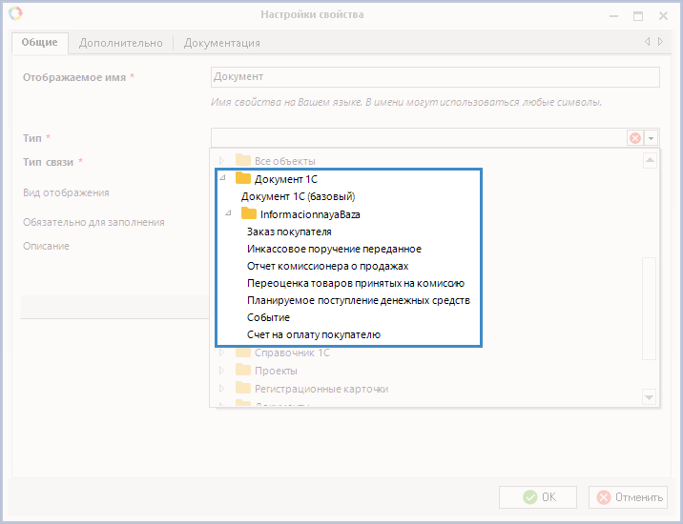
Task: Maximize the Настройки свойства window
Action: (x=638, y=16)
